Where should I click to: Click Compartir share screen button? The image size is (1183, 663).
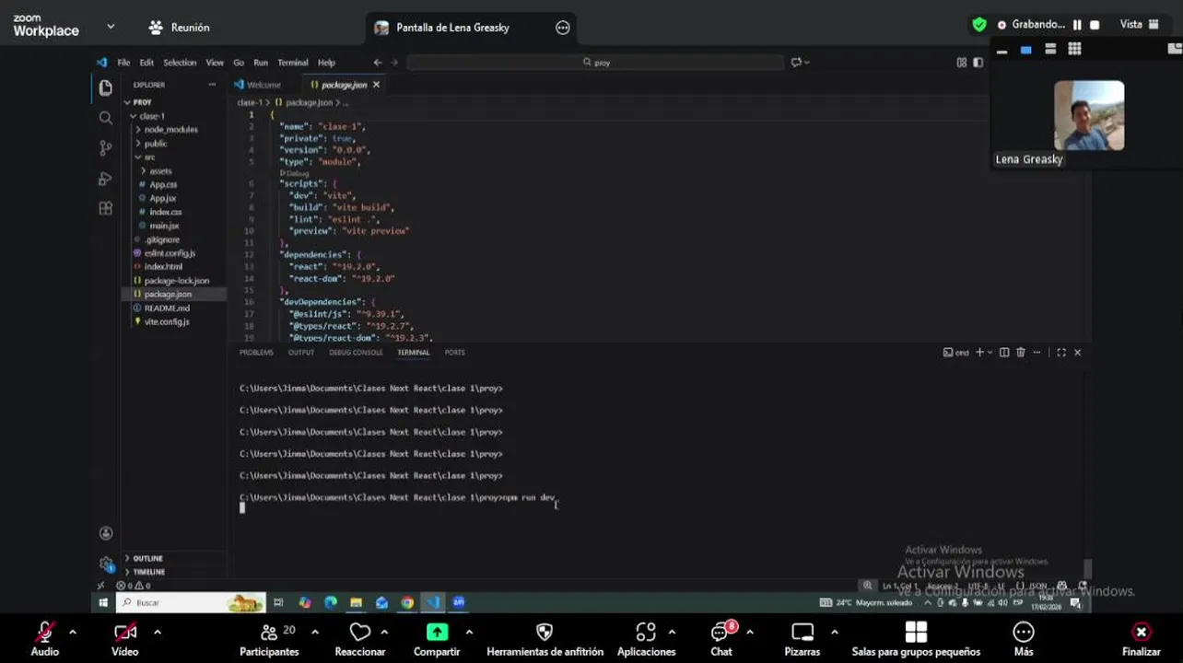click(x=437, y=639)
